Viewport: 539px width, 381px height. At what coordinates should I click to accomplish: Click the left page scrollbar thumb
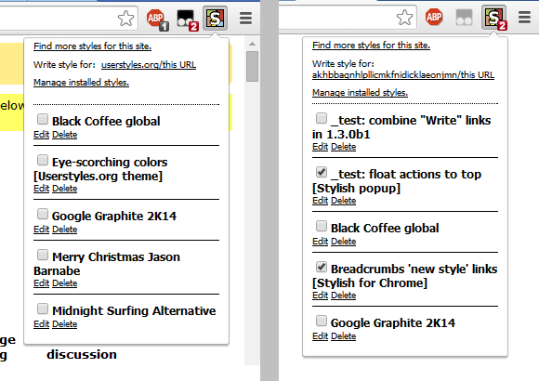pos(253,66)
